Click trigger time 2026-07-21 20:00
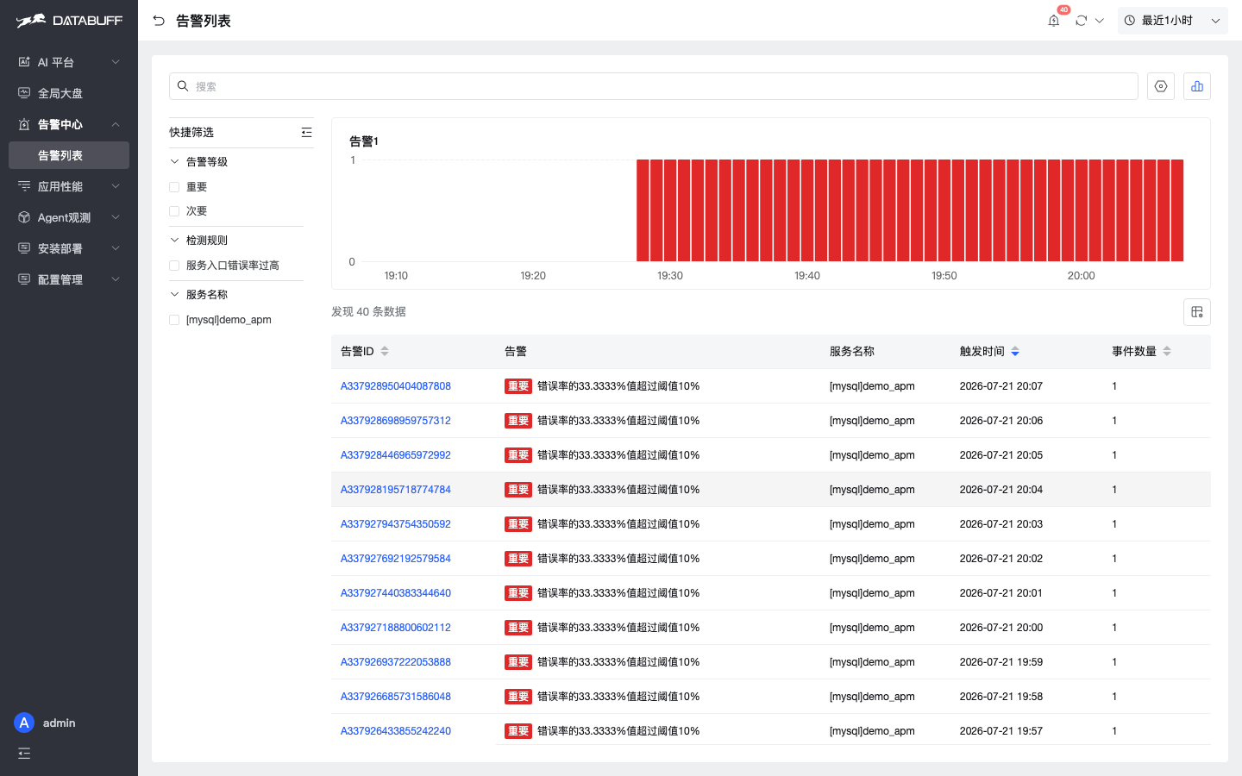Screen dimensions: 1242x776 (1001, 628)
